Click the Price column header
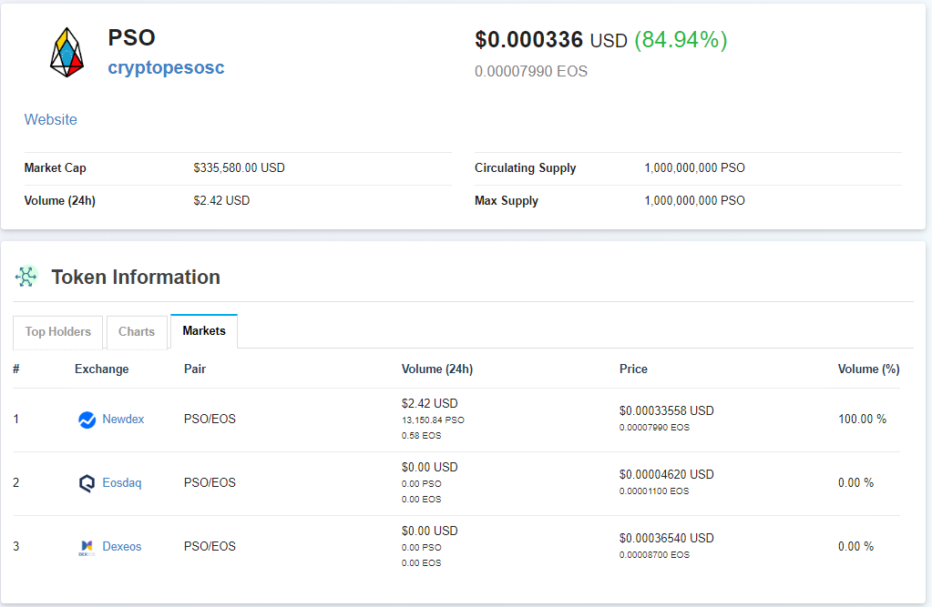 coord(633,369)
